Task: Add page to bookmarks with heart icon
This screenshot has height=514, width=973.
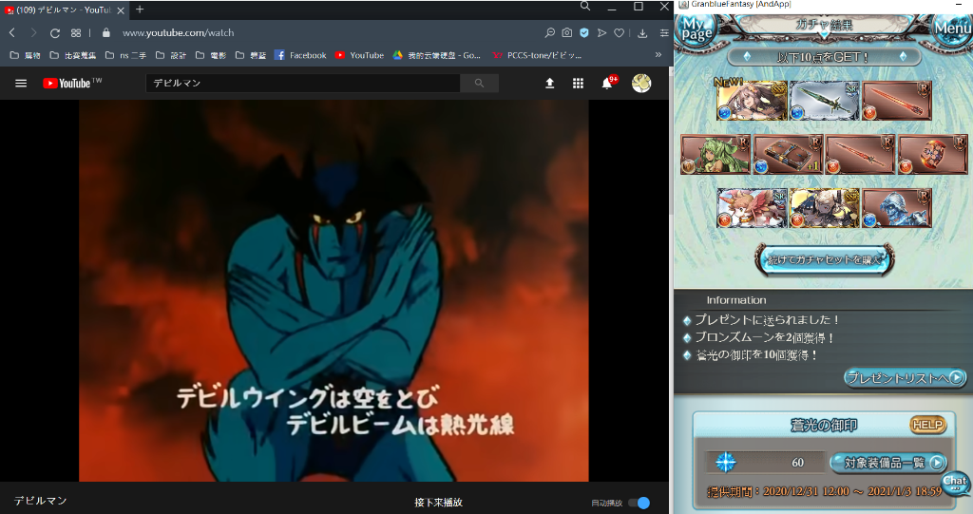Action: coord(619,33)
